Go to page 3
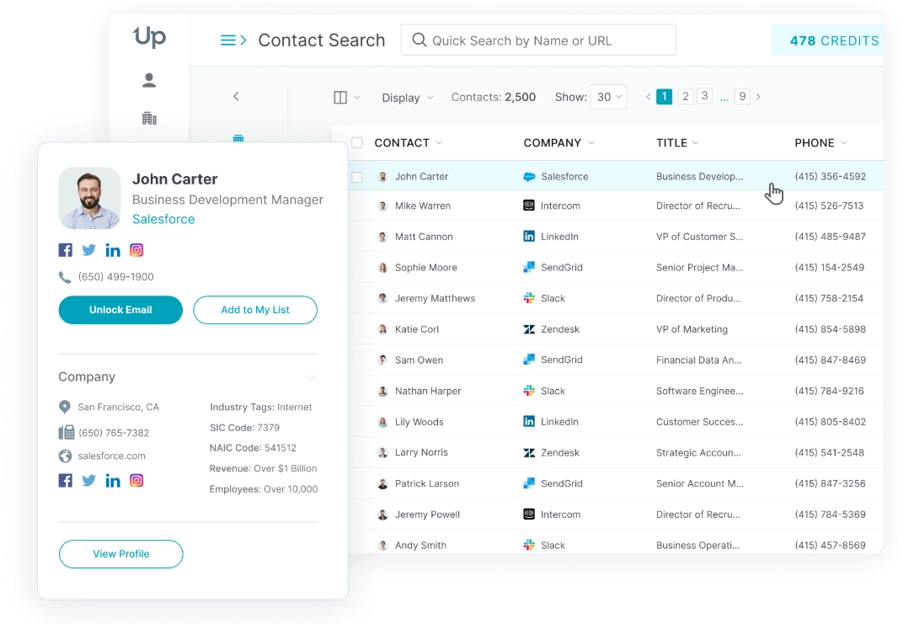Viewport: 914px width, 624px height. pyautogui.click(x=705, y=95)
